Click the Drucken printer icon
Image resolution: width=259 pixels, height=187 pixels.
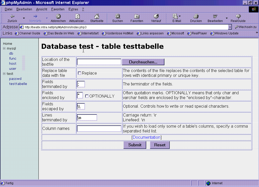click(196, 16)
